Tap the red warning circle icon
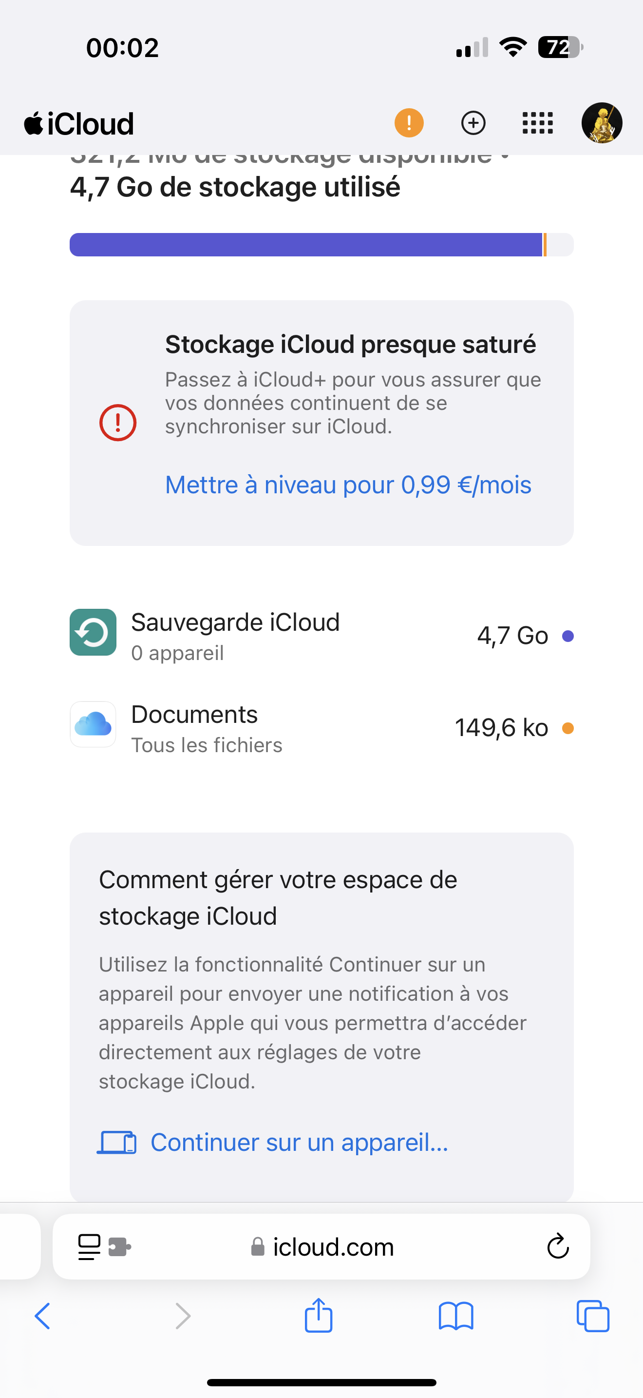Image resolution: width=643 pixels, height=1398 pixels. (x=118, y=423)
